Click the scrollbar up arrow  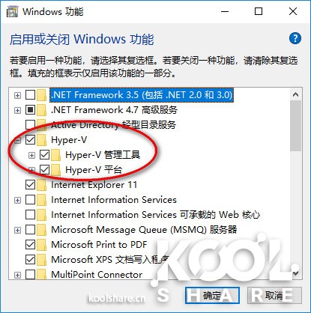[x=296, y=94]
